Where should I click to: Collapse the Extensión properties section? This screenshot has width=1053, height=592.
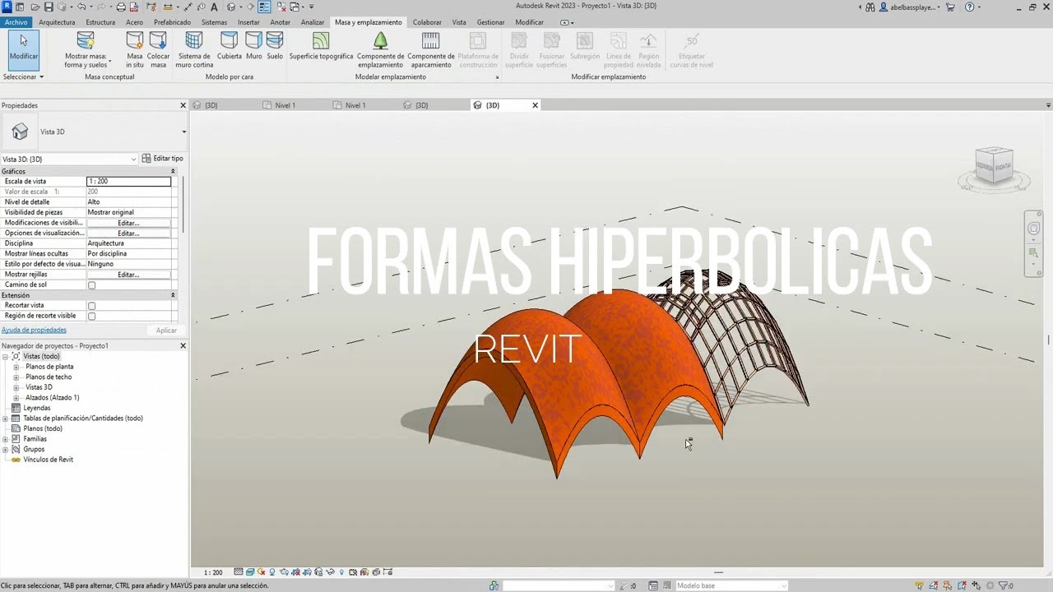(x=173, y=295)
